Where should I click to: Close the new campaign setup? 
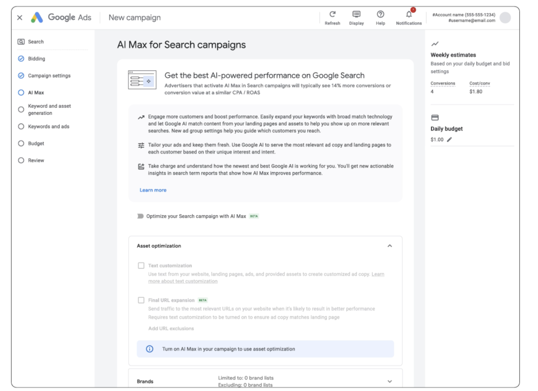(20, 18)
